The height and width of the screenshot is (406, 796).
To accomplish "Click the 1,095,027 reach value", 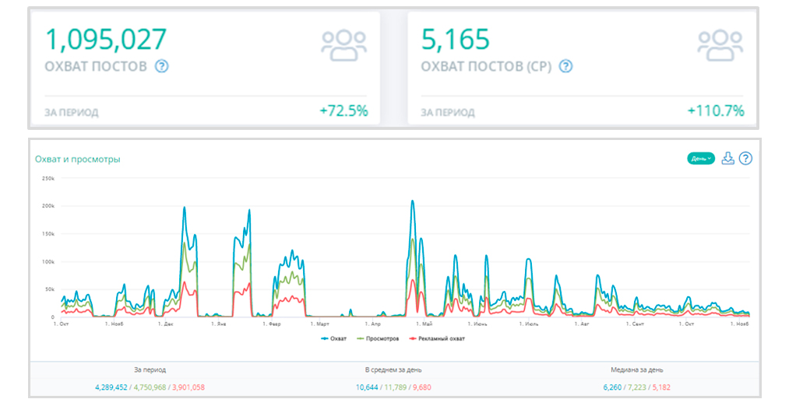I will point(106,39).
